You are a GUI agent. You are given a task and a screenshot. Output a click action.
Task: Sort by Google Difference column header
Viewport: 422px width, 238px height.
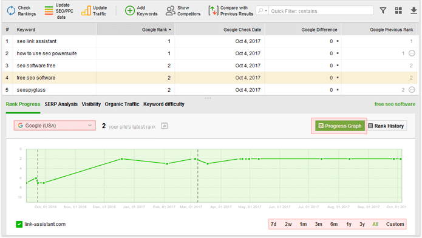point(303,30)
